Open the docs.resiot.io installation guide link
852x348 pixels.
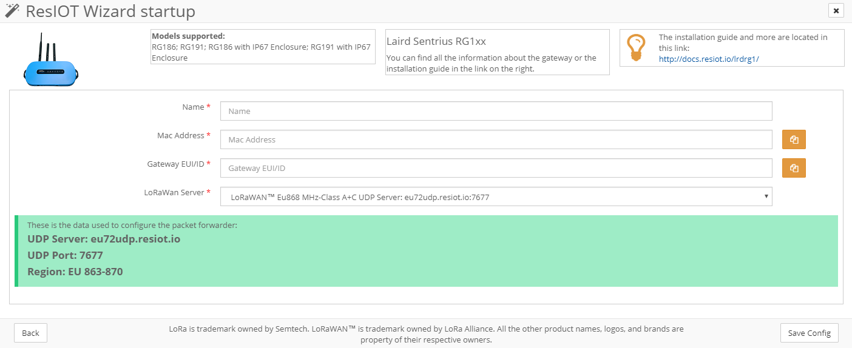pos(709,59)
